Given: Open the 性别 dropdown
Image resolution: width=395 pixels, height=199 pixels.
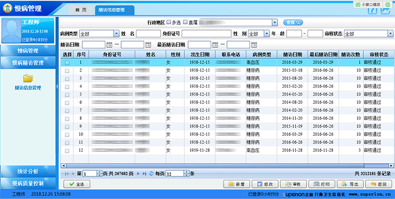Looking at the screenshot, I should (267, 34).
